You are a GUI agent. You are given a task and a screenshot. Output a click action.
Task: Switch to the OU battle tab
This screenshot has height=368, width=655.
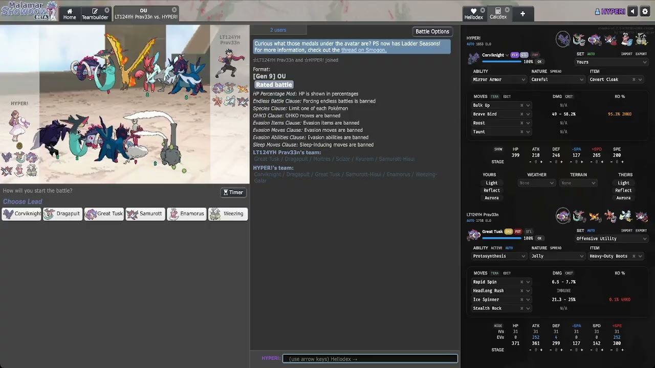(x=146, y=14)
